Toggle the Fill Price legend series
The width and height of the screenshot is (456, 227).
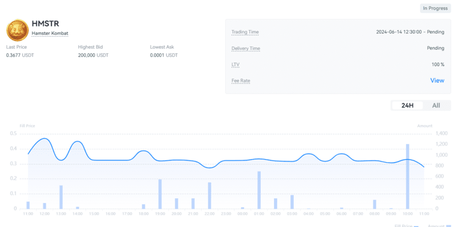click(407, 226)
